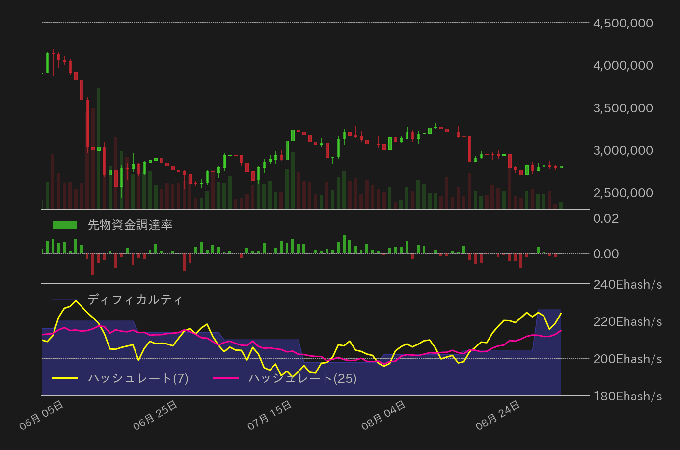Click the 4,500,000 price axis gridline value

pos(622,23)
